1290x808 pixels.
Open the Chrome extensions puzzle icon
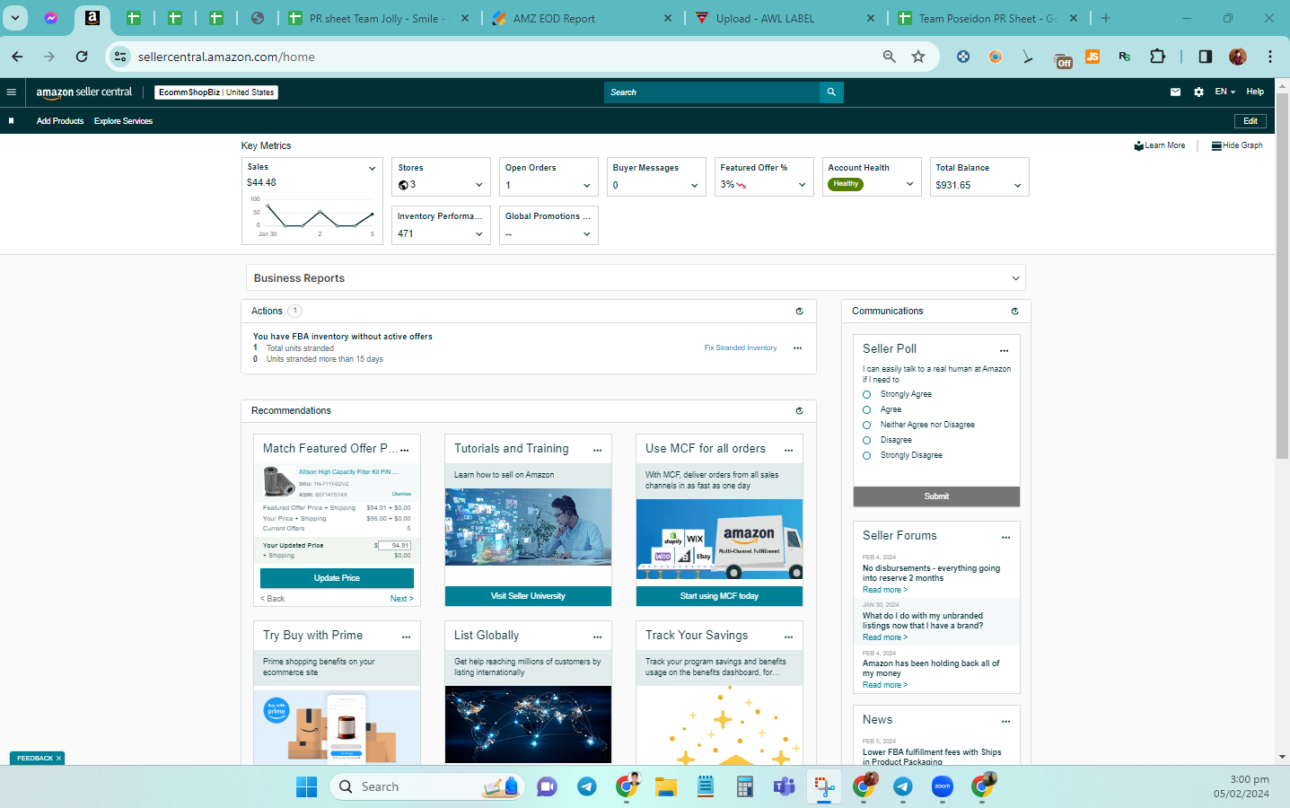1158,57
